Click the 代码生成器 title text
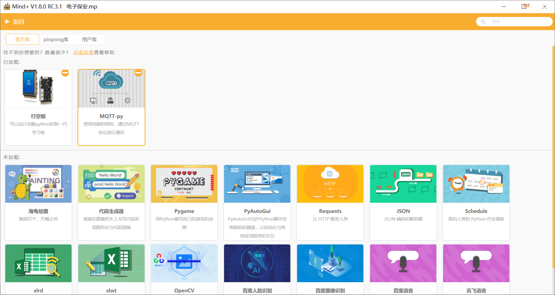Screen dimensions: 555x295 (x=111, y=211)
